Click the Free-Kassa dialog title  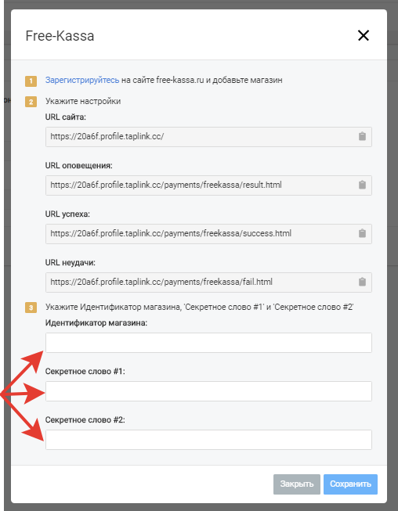[x=60, y=36]
